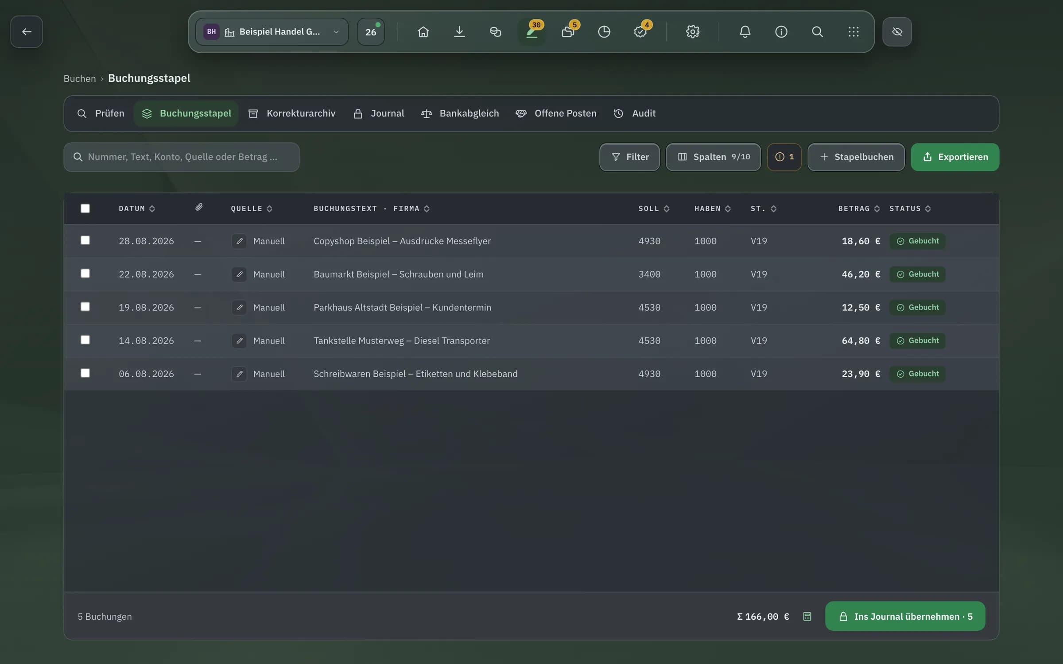1063x664 pixels.
Task: Check the Parkhaus Altstadt row checkbox
Action: [85, 307]
